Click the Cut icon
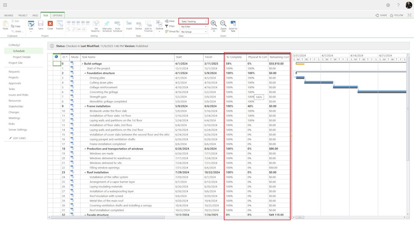 coord(13,21)
